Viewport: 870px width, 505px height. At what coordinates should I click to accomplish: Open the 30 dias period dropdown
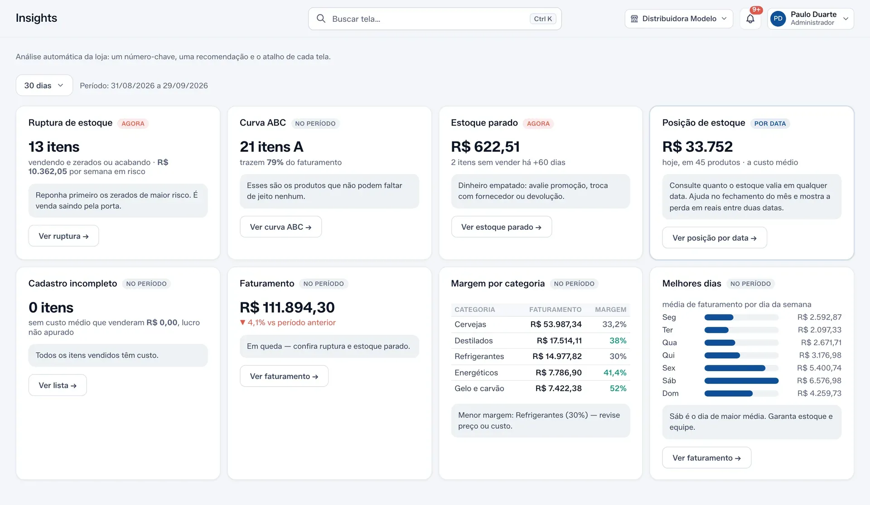[x=44, y=85]
